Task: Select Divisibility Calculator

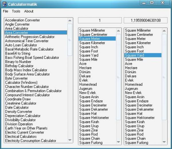Action: (36, 120)
